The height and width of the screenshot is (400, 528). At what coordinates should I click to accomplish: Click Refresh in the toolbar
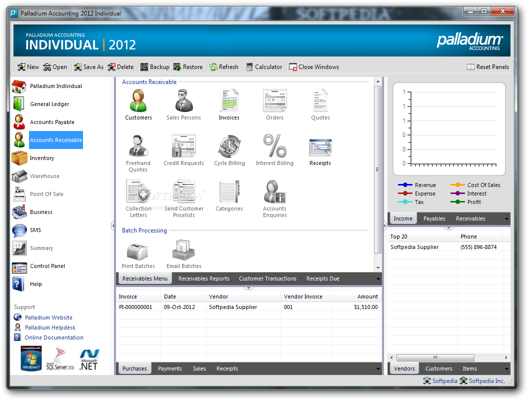pos(224,67)
